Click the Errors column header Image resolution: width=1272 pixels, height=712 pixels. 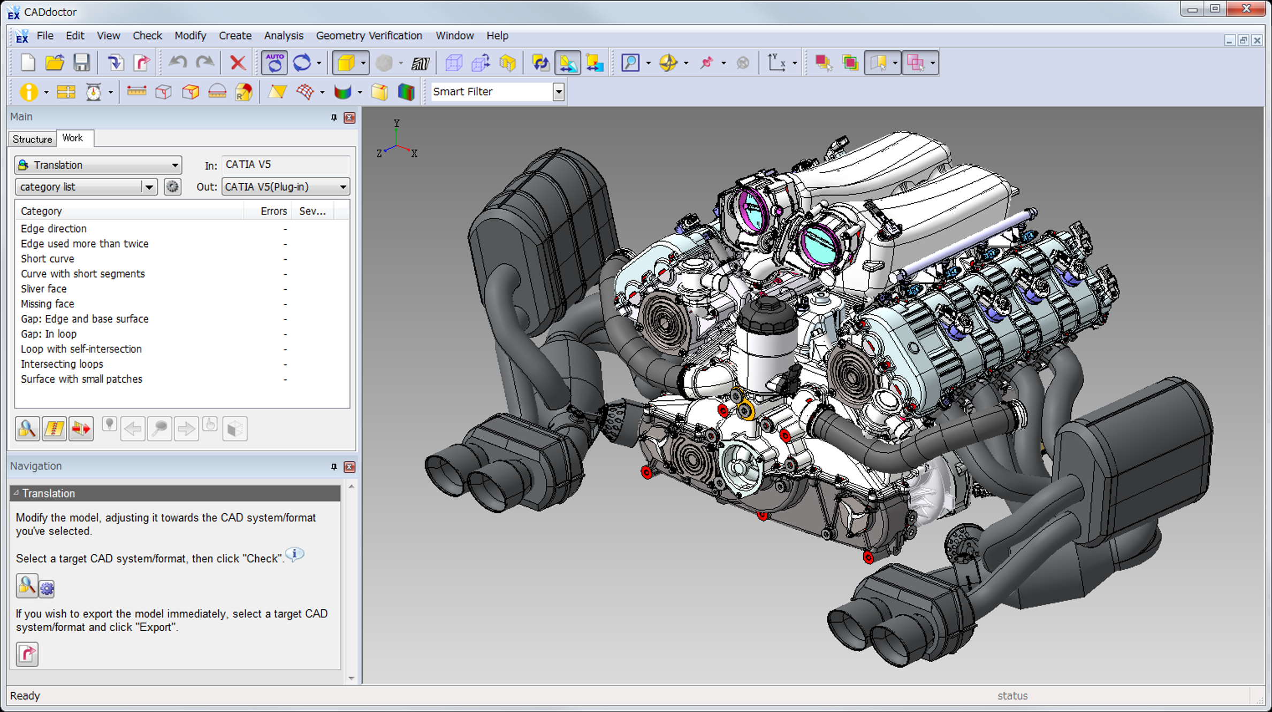click(x=273, y=211)
